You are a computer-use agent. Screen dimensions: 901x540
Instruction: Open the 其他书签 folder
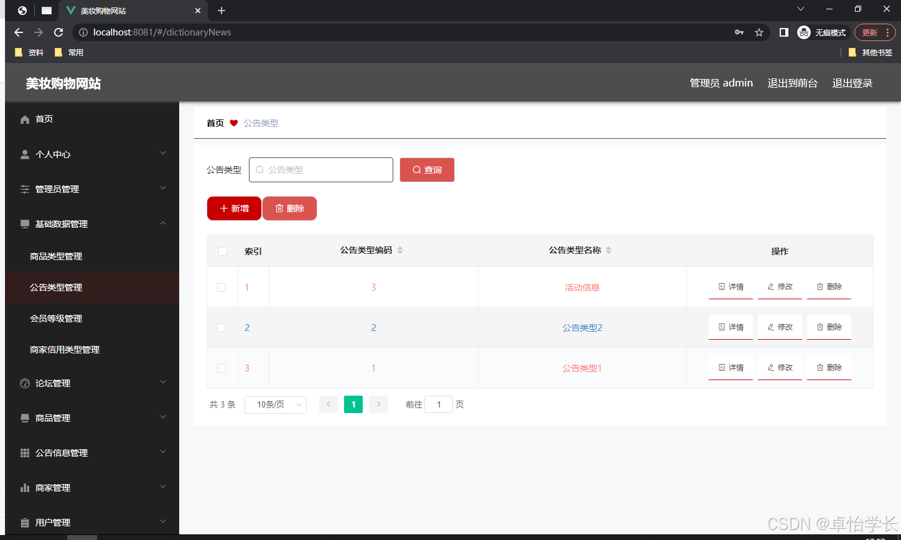[871, 53]
